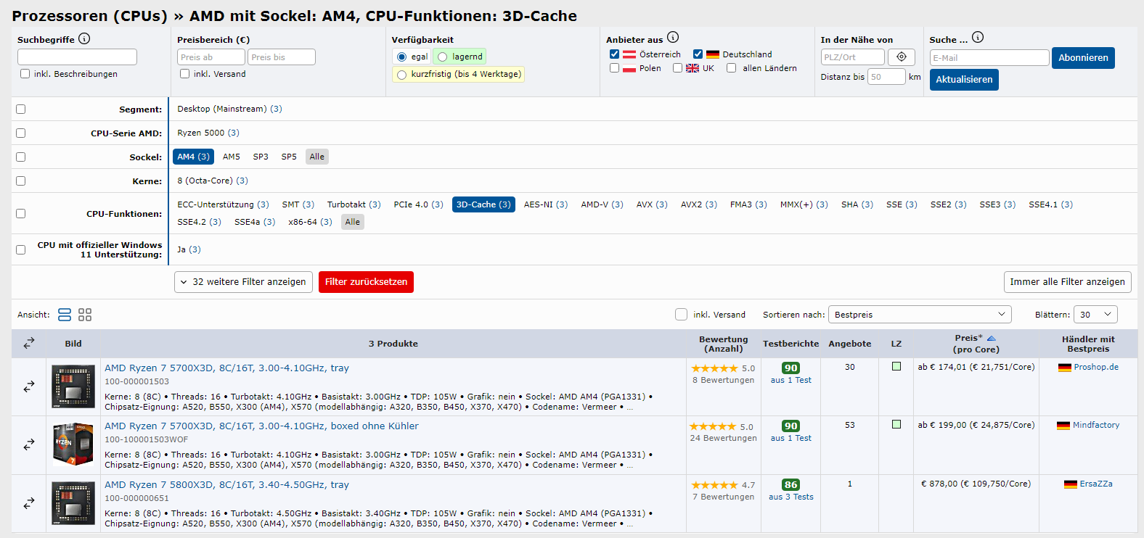Viewport: 1144px width, 538px height.
Task: Expand 32 weitere Filter anzeigen
Action: click(244, 282)
